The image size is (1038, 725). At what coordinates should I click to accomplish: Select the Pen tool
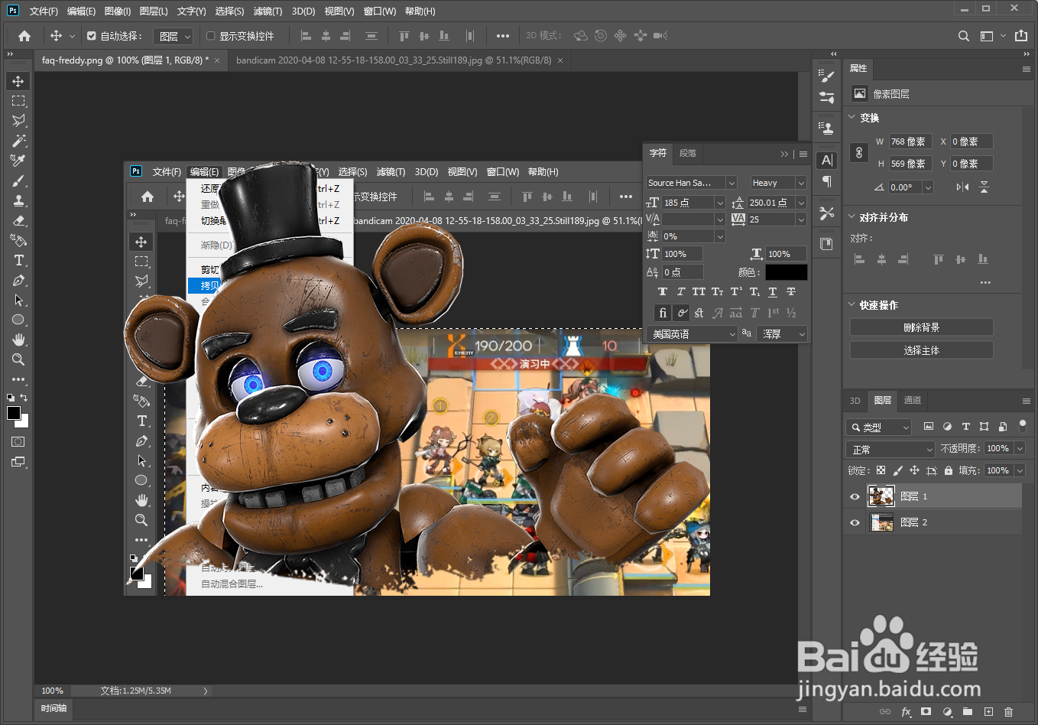coord(18,280)
